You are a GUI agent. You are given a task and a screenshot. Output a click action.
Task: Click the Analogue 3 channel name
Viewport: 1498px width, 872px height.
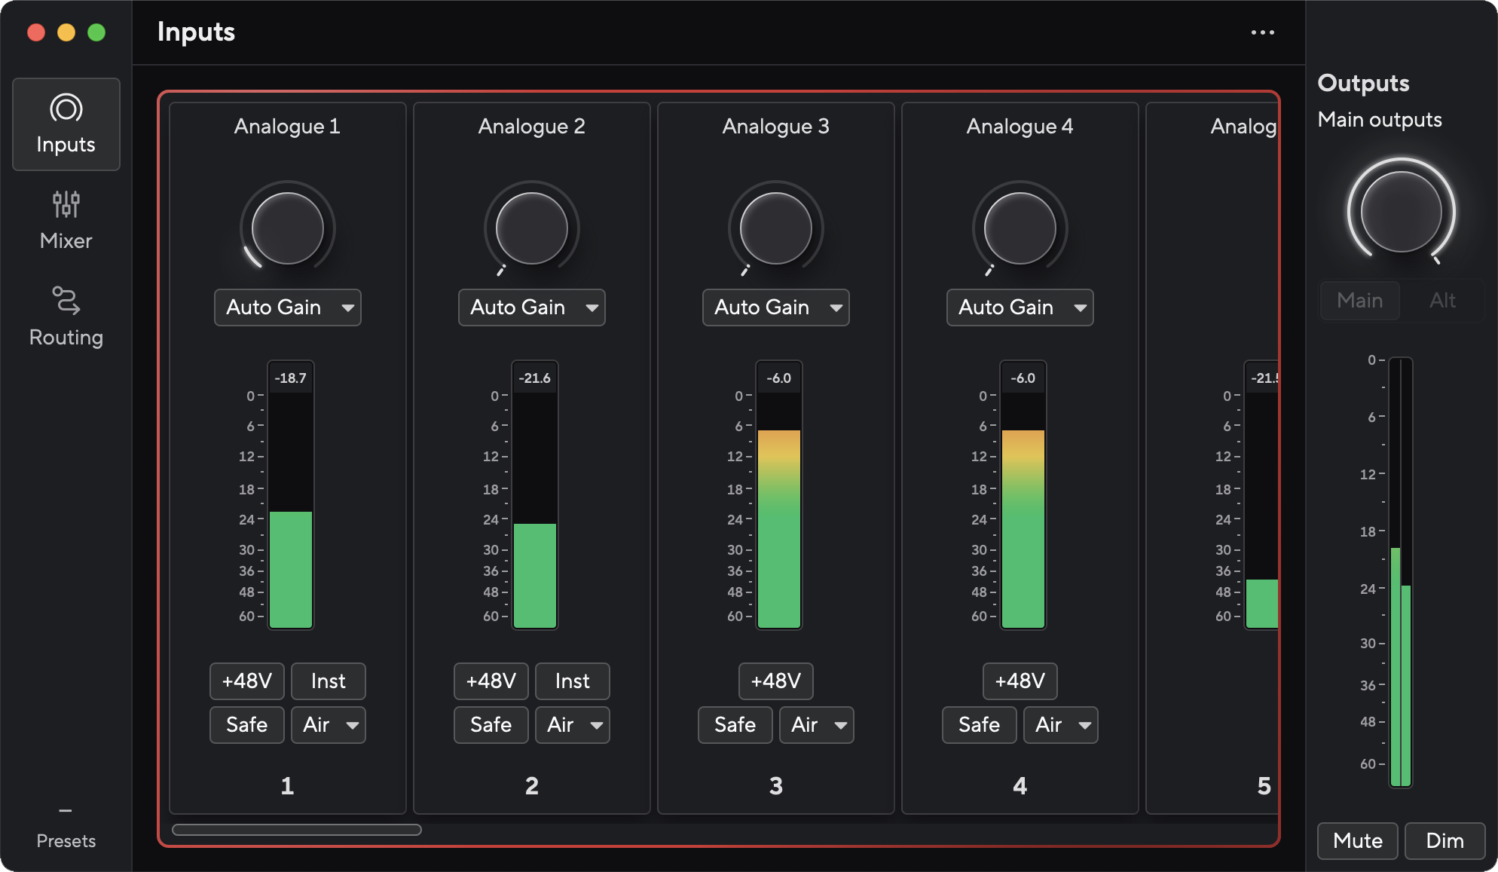(776, 127)
